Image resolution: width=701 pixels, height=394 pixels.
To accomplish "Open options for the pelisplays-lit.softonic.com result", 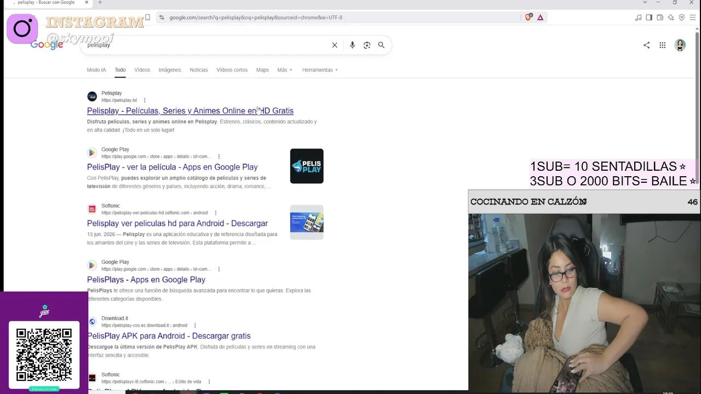I will [209, 382].
